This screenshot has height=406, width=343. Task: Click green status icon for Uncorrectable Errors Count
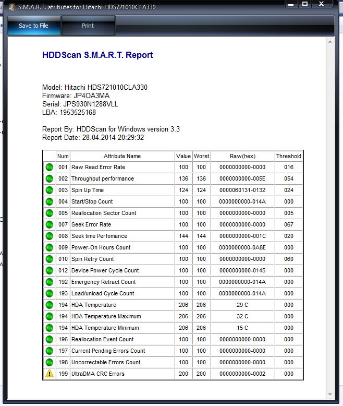[x=50, y=362]
